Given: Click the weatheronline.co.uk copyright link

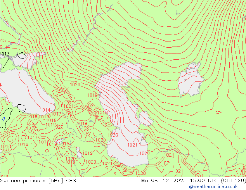Looking at the screenshot, I should coord(213,187).
